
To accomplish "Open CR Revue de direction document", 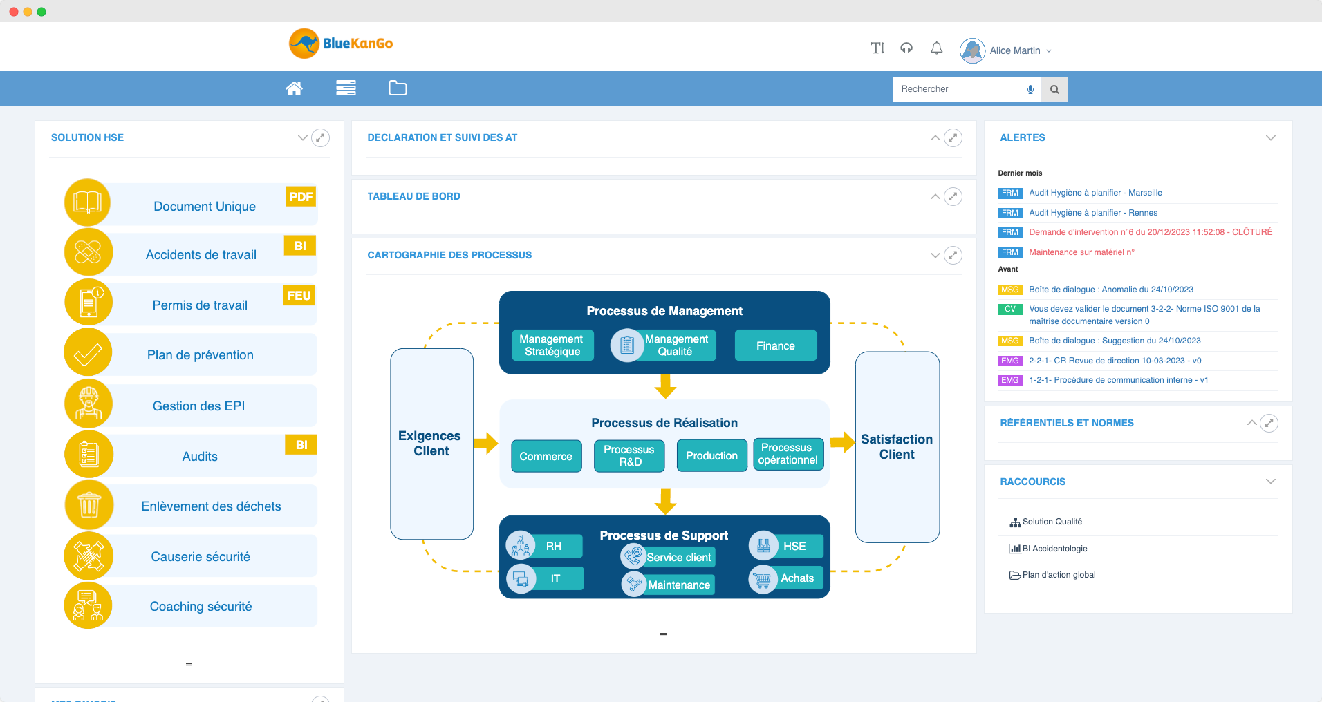I will [x=1115, y=361].
